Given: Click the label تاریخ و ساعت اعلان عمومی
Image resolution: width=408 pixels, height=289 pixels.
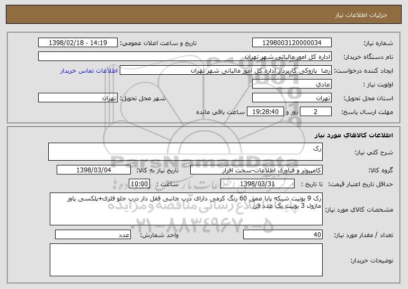Looking at the screenshot, I should [x=158, y=43].
